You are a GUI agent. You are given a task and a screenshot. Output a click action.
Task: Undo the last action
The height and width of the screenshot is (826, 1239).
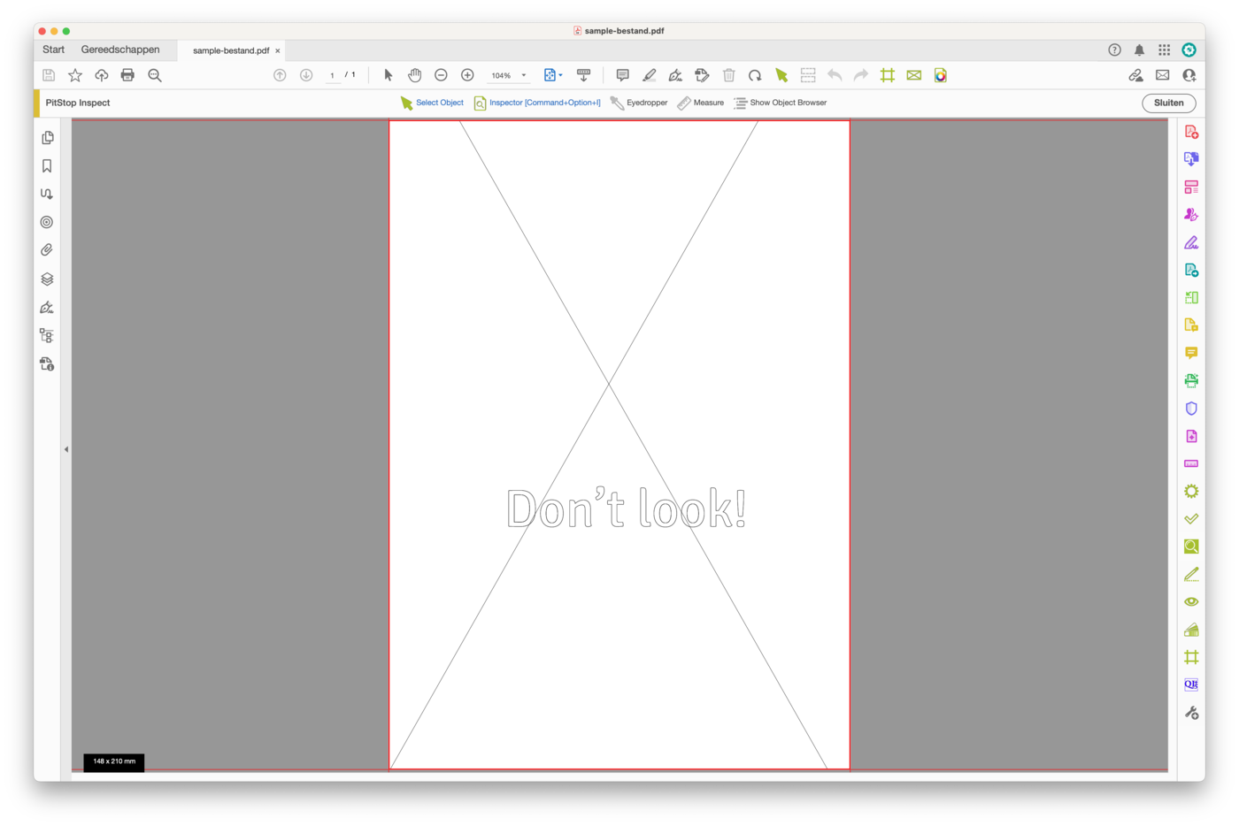click(835, 76)
